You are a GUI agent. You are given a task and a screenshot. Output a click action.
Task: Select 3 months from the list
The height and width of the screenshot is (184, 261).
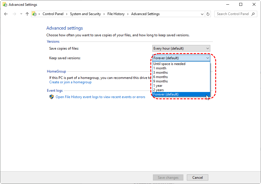(160, 73)
